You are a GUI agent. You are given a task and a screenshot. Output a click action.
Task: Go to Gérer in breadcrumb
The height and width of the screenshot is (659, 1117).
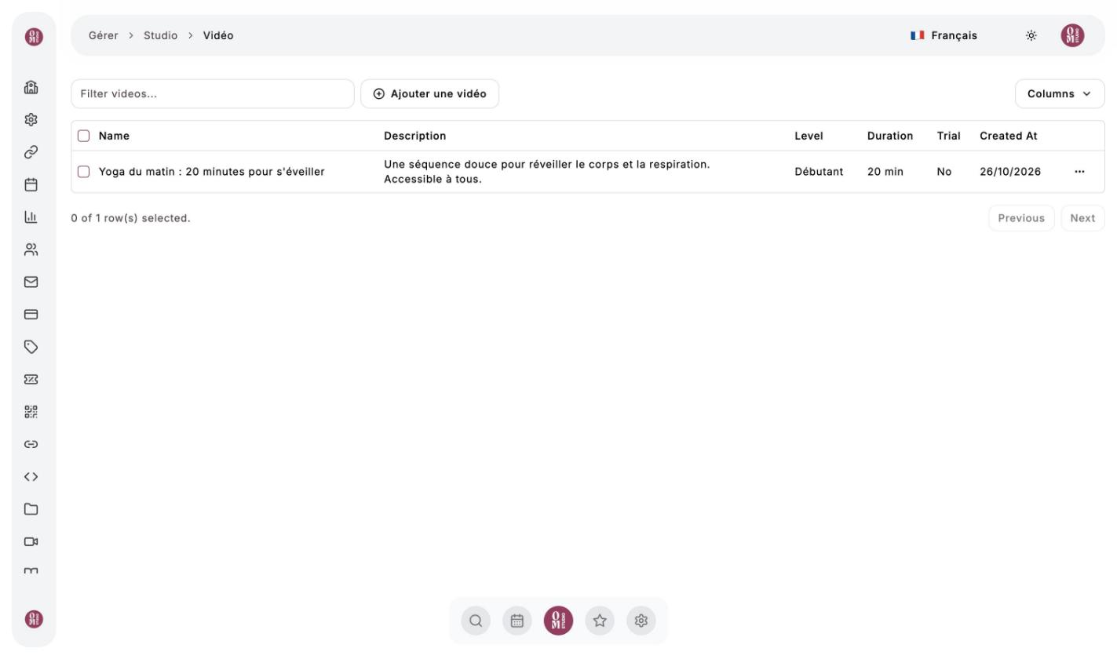[104, 35]
